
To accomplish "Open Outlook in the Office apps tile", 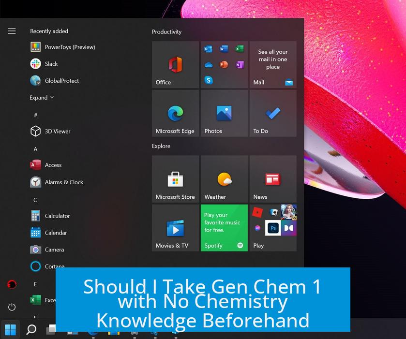I will click(x=209, y=49).
